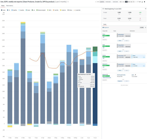The image size is (147, 139).
Task: Select yearly Y granularity button
Action: point(133,2)
